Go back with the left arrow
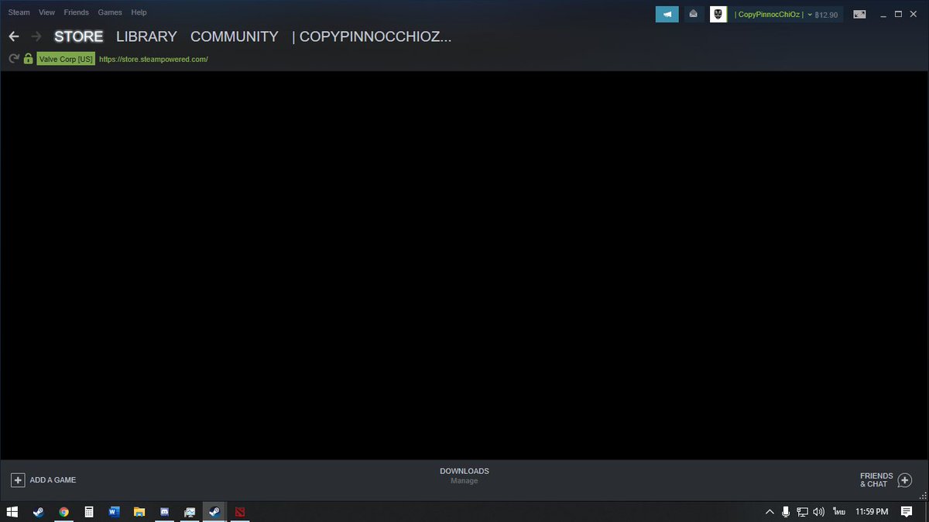Viewport: 929px width, 522px height. coord(14,36)
